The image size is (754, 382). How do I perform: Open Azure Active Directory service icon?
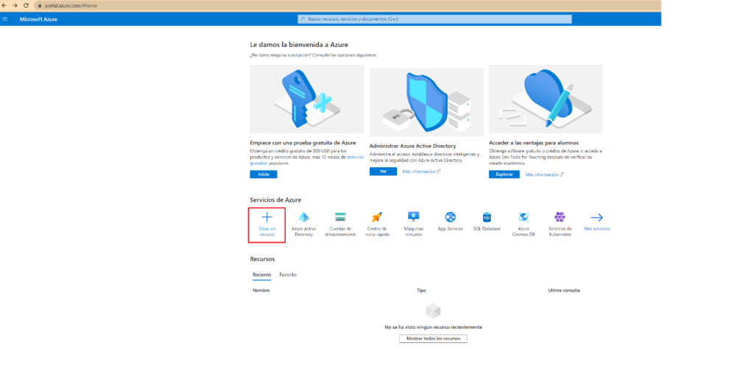(x=303, y=217)
